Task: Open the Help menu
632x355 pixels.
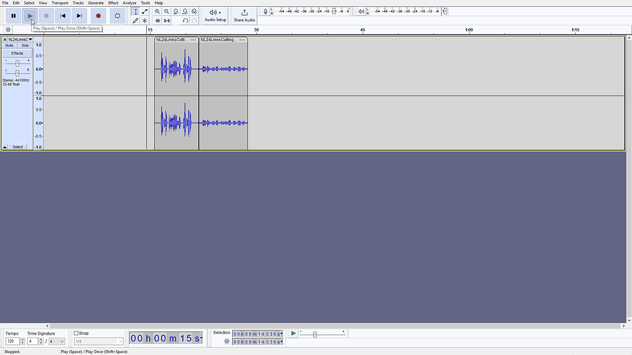Action: point(159,3)
